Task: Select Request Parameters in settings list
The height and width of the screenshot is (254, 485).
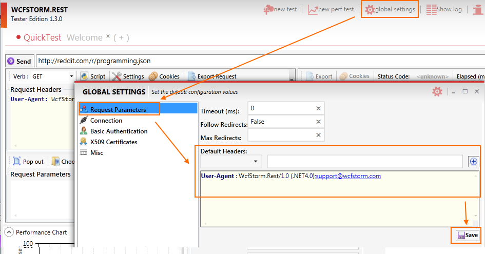Action: [x=138, y=109]
